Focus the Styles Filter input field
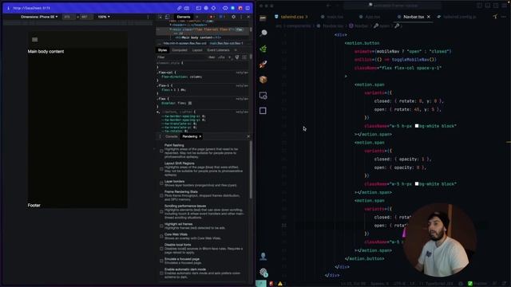Image resolution: width=511 pixels, height=287 pixels. 181,57
